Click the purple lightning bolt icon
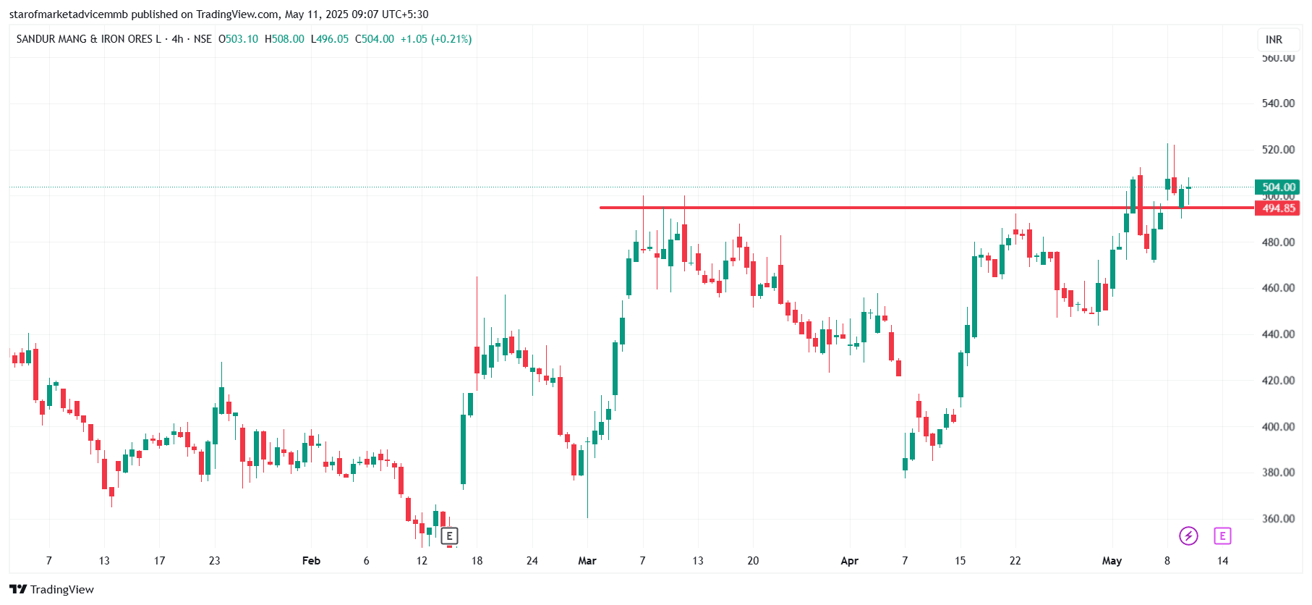Screen dimensions: 1312x605 [1188, 536]
